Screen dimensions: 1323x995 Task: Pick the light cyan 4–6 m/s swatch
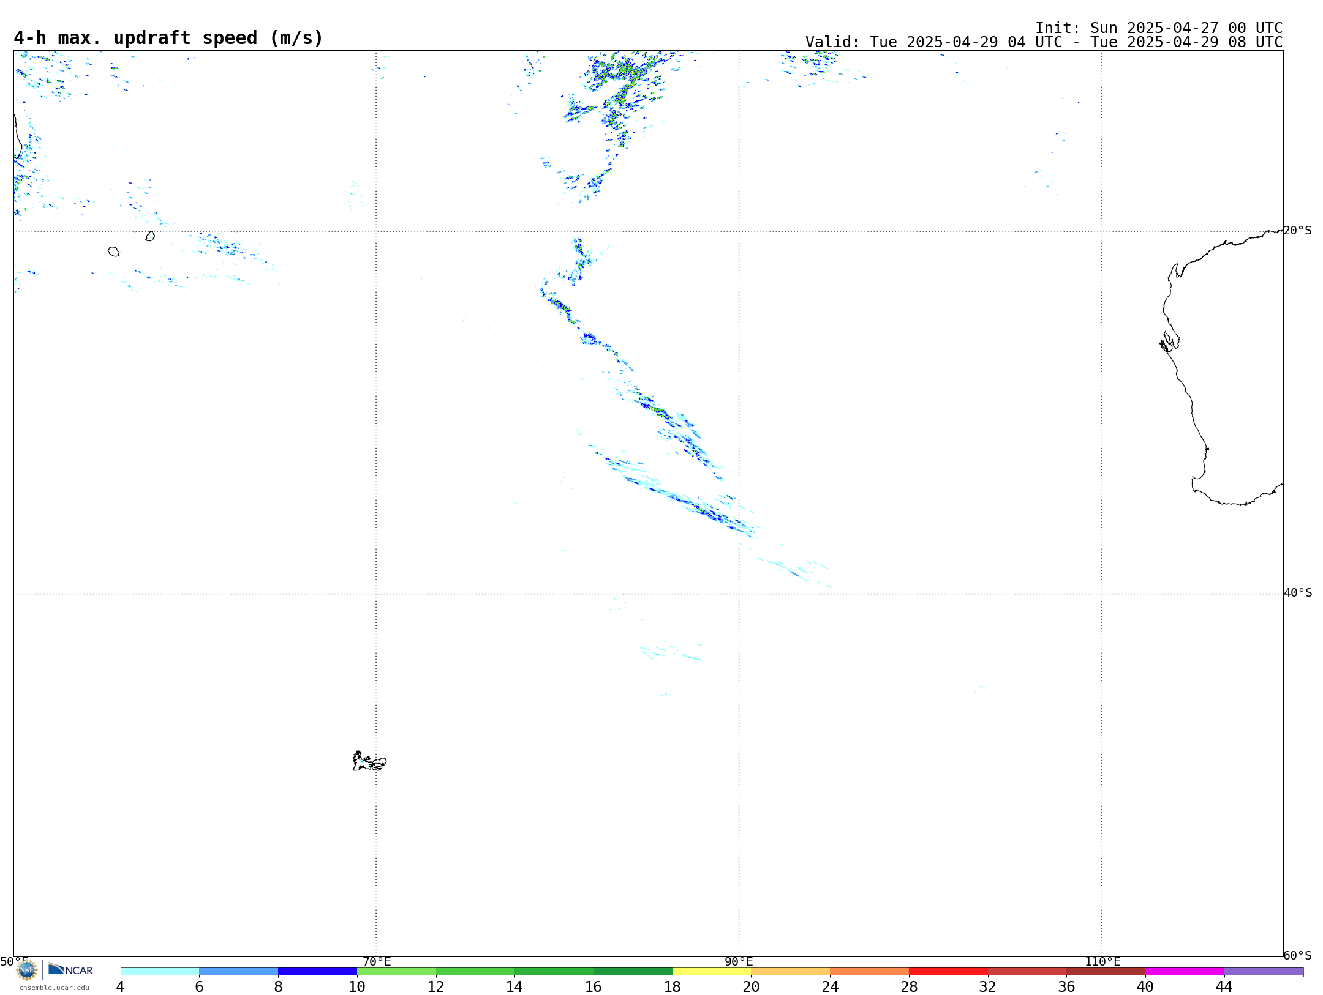tap(160, 972)
